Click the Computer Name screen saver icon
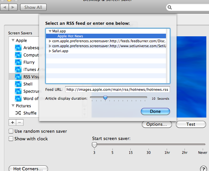Image resolution: width=209 pixels, height=171 pixels. click(18, 55)
